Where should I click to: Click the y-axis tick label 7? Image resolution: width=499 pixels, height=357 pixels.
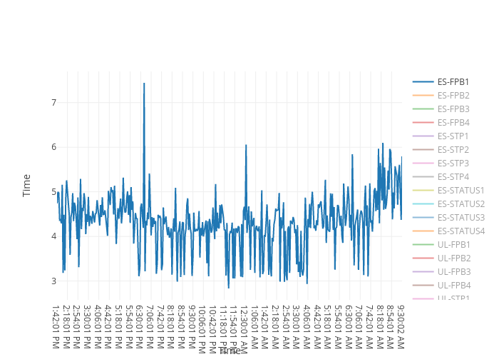[x=53, y=103]
